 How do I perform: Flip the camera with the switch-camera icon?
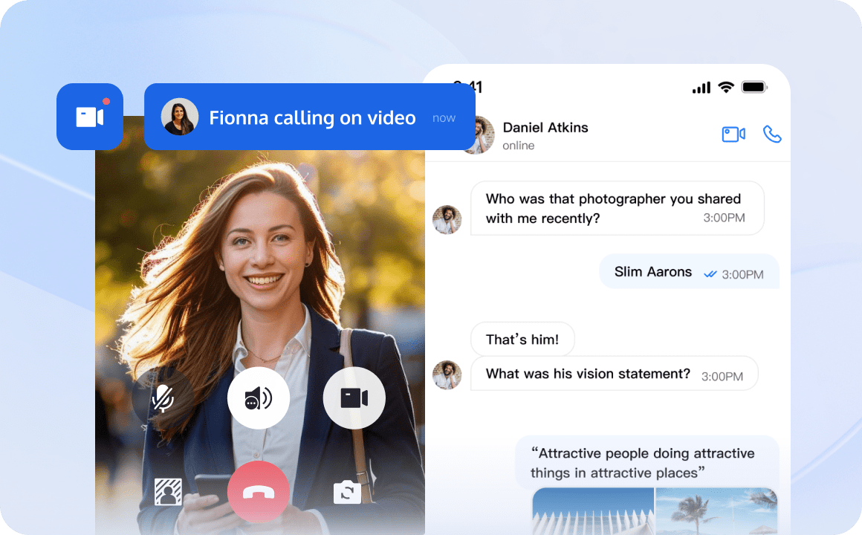pyautogui.click(x=347, y=492)
